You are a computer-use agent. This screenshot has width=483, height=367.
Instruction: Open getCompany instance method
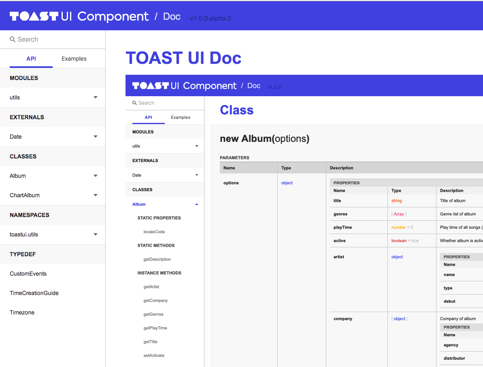click(x=155, y=301)
